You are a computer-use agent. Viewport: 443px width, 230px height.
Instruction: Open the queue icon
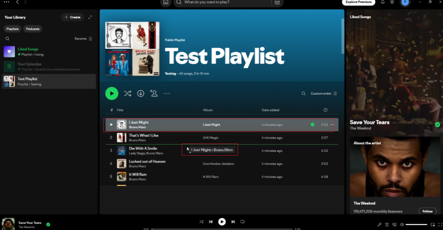387,225
